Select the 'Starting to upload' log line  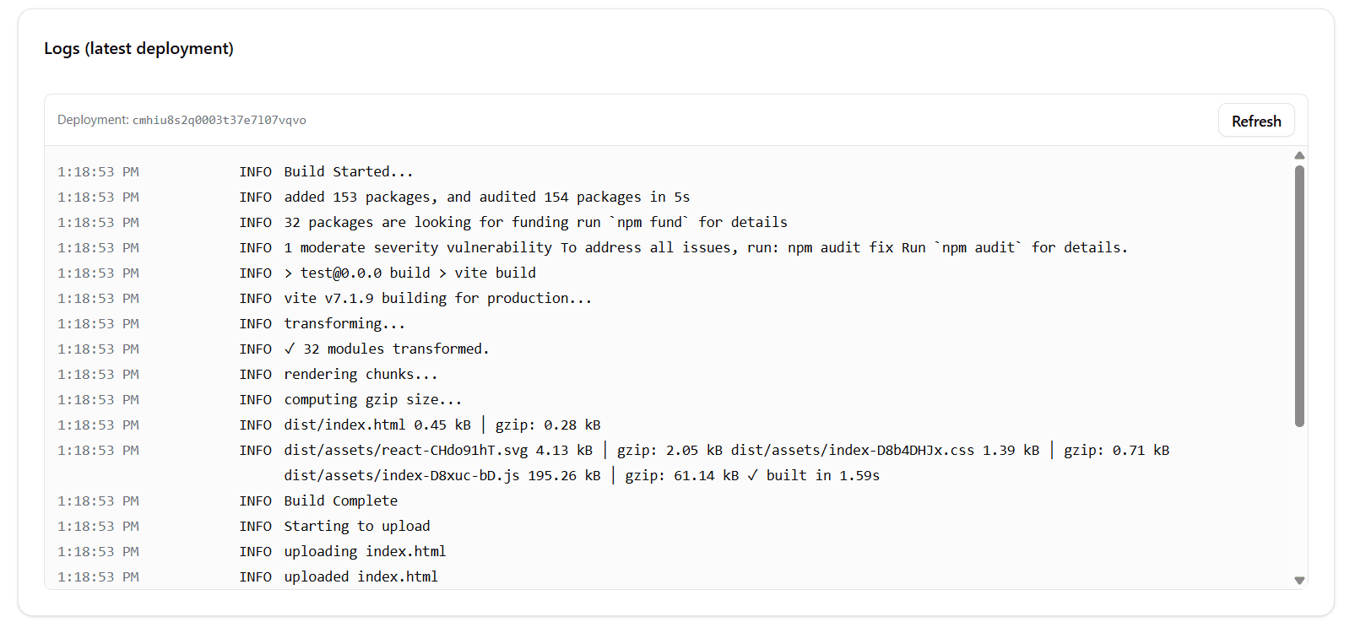pyautogui.click(x=356, y=526)
